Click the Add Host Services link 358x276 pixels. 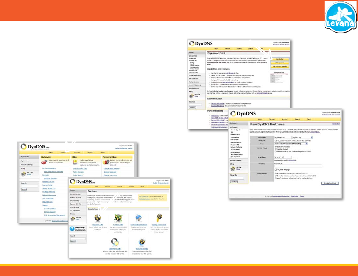click(50, 179)
